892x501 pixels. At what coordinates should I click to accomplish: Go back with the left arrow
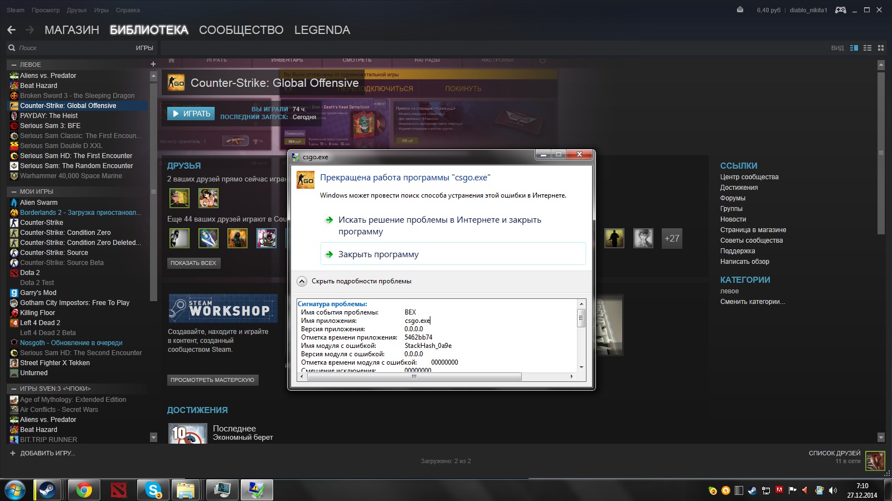coord(11,30)
